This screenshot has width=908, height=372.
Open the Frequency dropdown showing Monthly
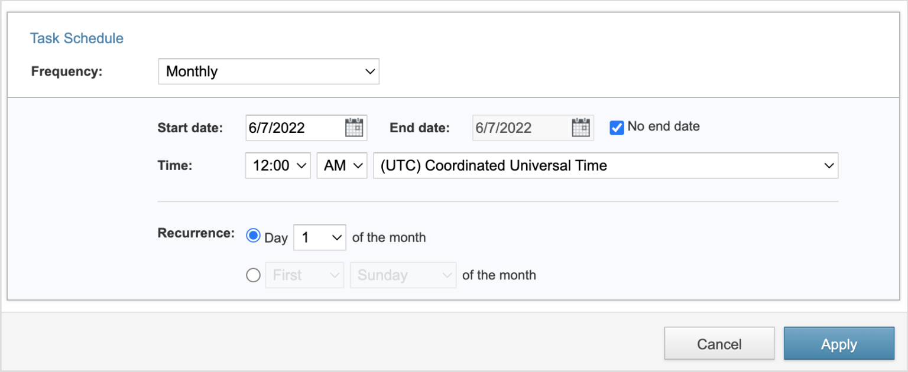click(x=269, y=71)
